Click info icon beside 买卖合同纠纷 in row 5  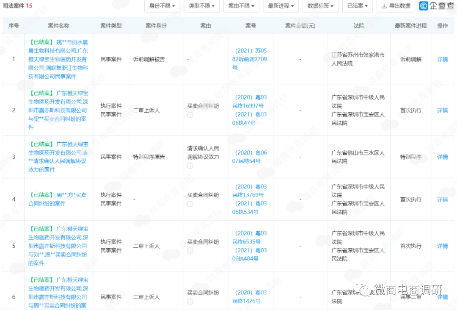pos(190,250)
